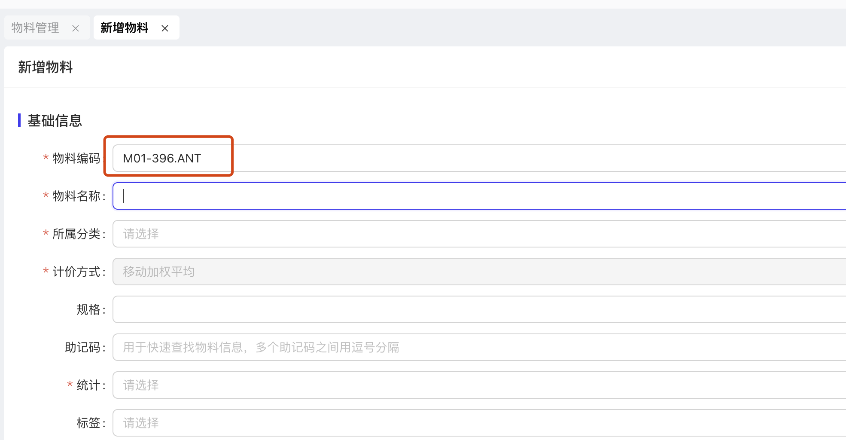Close the 物料管理 tab
Screen dimensions: 846x440
[x=76, y=28]
